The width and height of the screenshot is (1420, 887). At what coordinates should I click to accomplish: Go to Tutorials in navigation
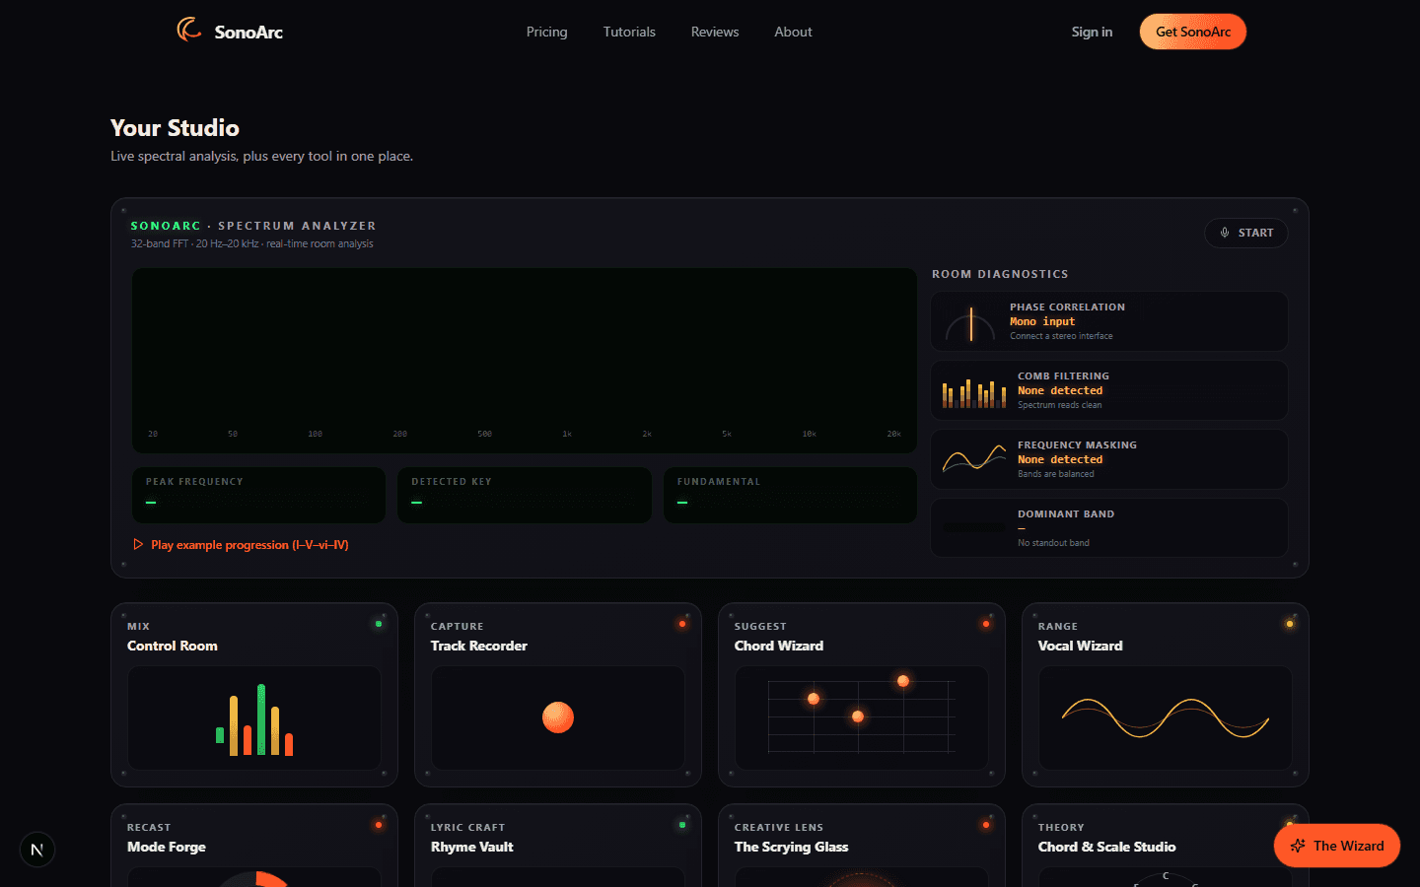pyautogui.click(x=629, y=32)
